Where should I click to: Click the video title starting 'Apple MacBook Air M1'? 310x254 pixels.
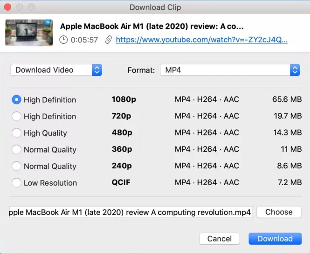tap(152, 26)
